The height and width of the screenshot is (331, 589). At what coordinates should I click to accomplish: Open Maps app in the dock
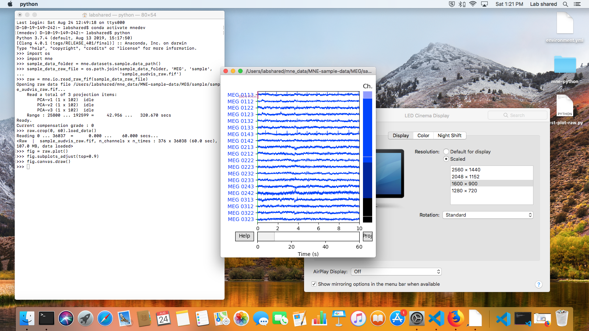click(x=222, y=318)
